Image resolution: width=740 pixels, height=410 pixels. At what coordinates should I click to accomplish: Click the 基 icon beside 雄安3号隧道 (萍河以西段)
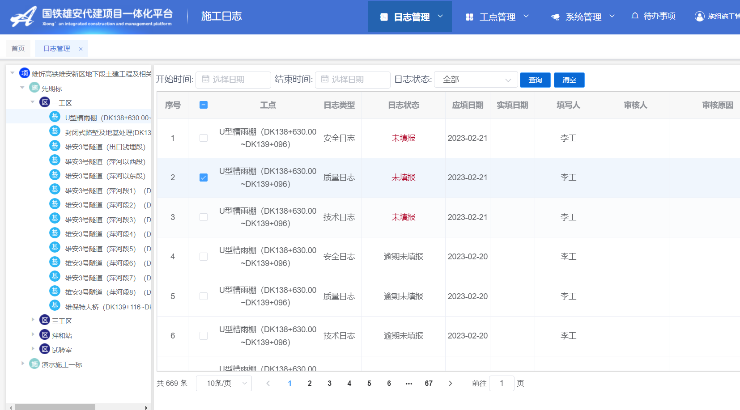[55, 160]
